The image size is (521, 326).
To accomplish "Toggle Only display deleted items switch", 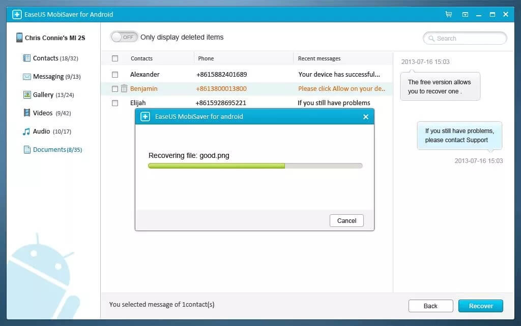I will [x=124, y=37].
